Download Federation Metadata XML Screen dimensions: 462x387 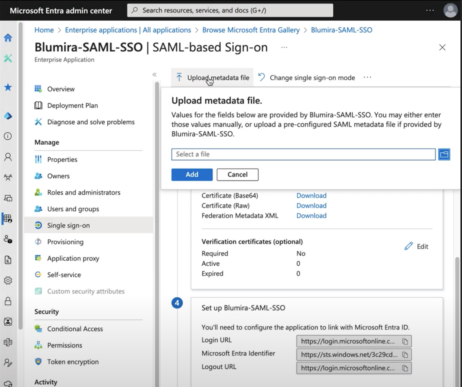click(x=311, y=216)
